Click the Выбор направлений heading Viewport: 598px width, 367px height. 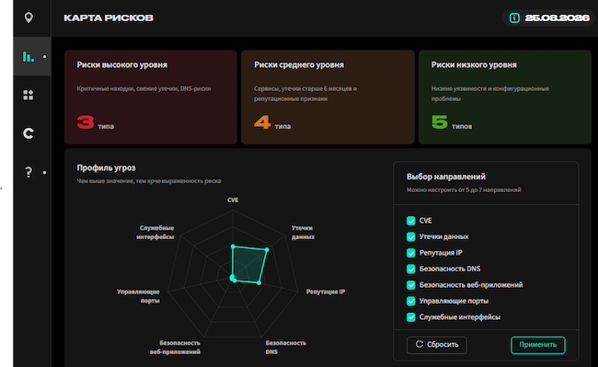(446, 177)
